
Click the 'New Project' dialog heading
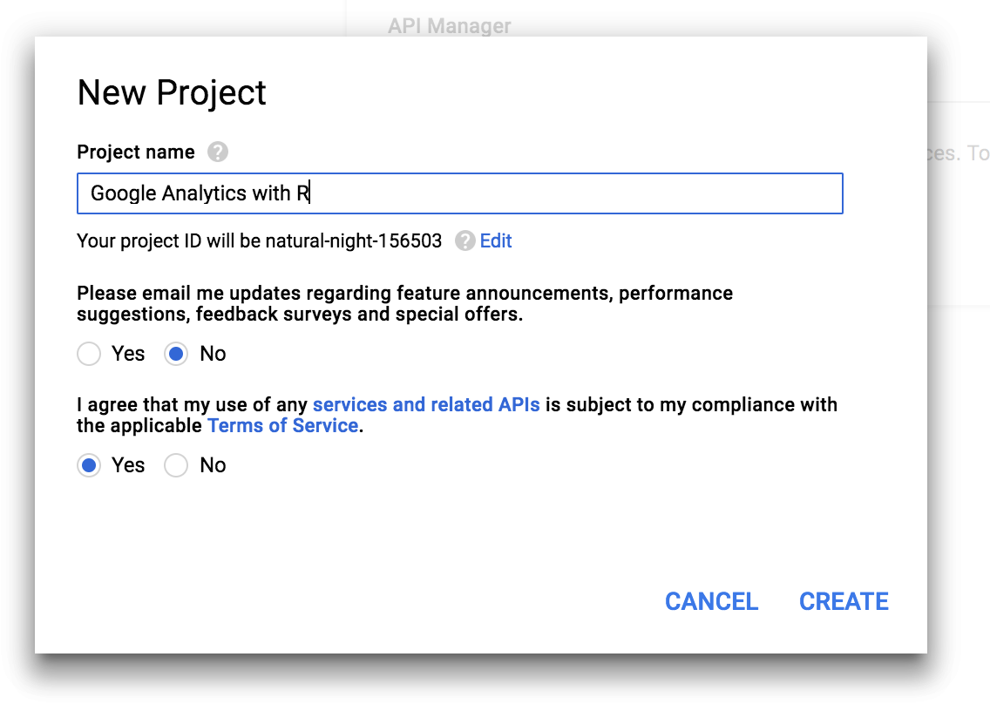[172, 93]
